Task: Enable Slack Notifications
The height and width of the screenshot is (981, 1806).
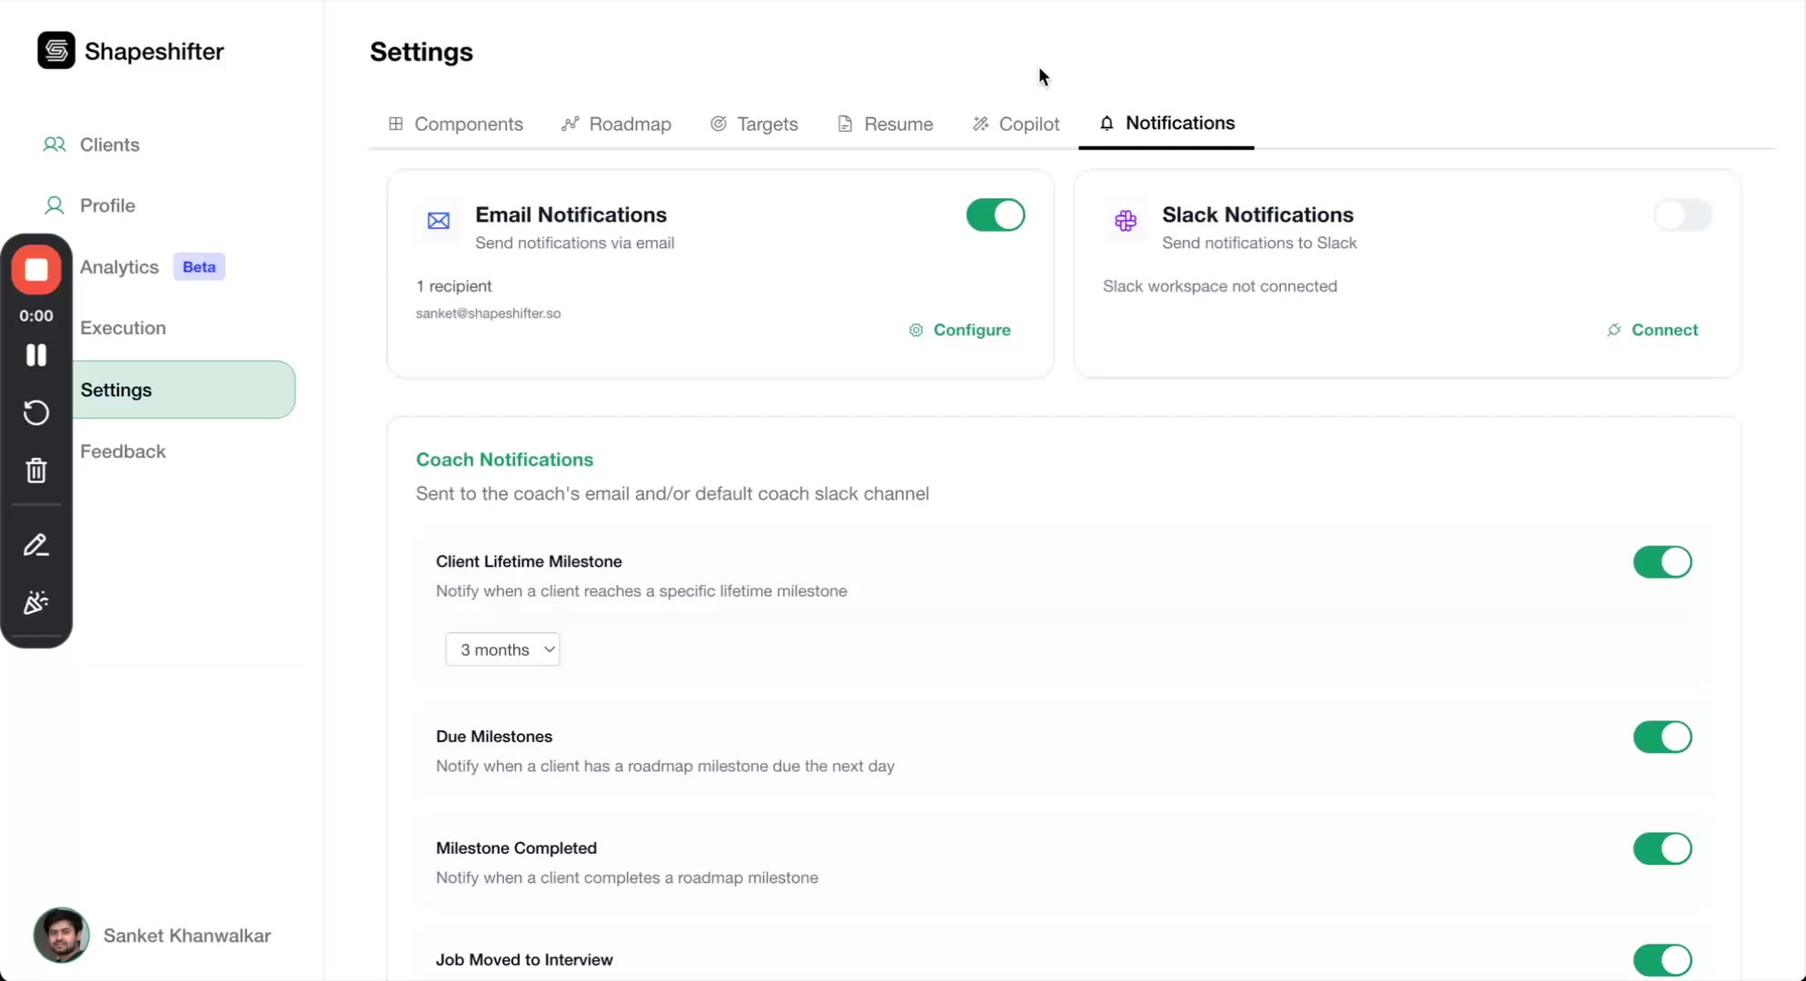Action: (x=1682, y=215)
